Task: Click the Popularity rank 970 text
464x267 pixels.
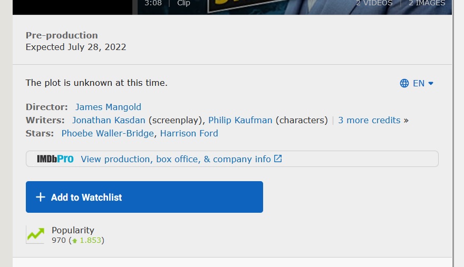Action: coord(59,240)
